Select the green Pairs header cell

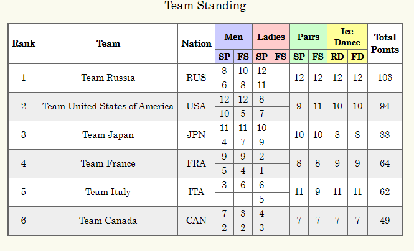click(x=309, y=37)
